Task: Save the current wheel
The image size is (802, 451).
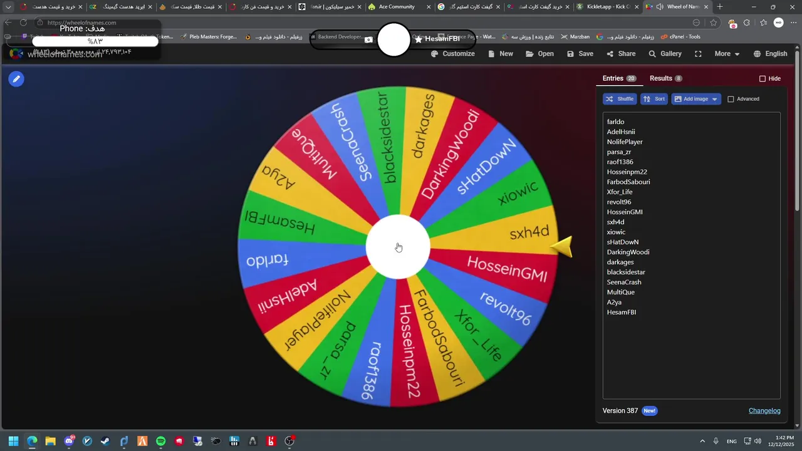Action: [x=580, y=54]
